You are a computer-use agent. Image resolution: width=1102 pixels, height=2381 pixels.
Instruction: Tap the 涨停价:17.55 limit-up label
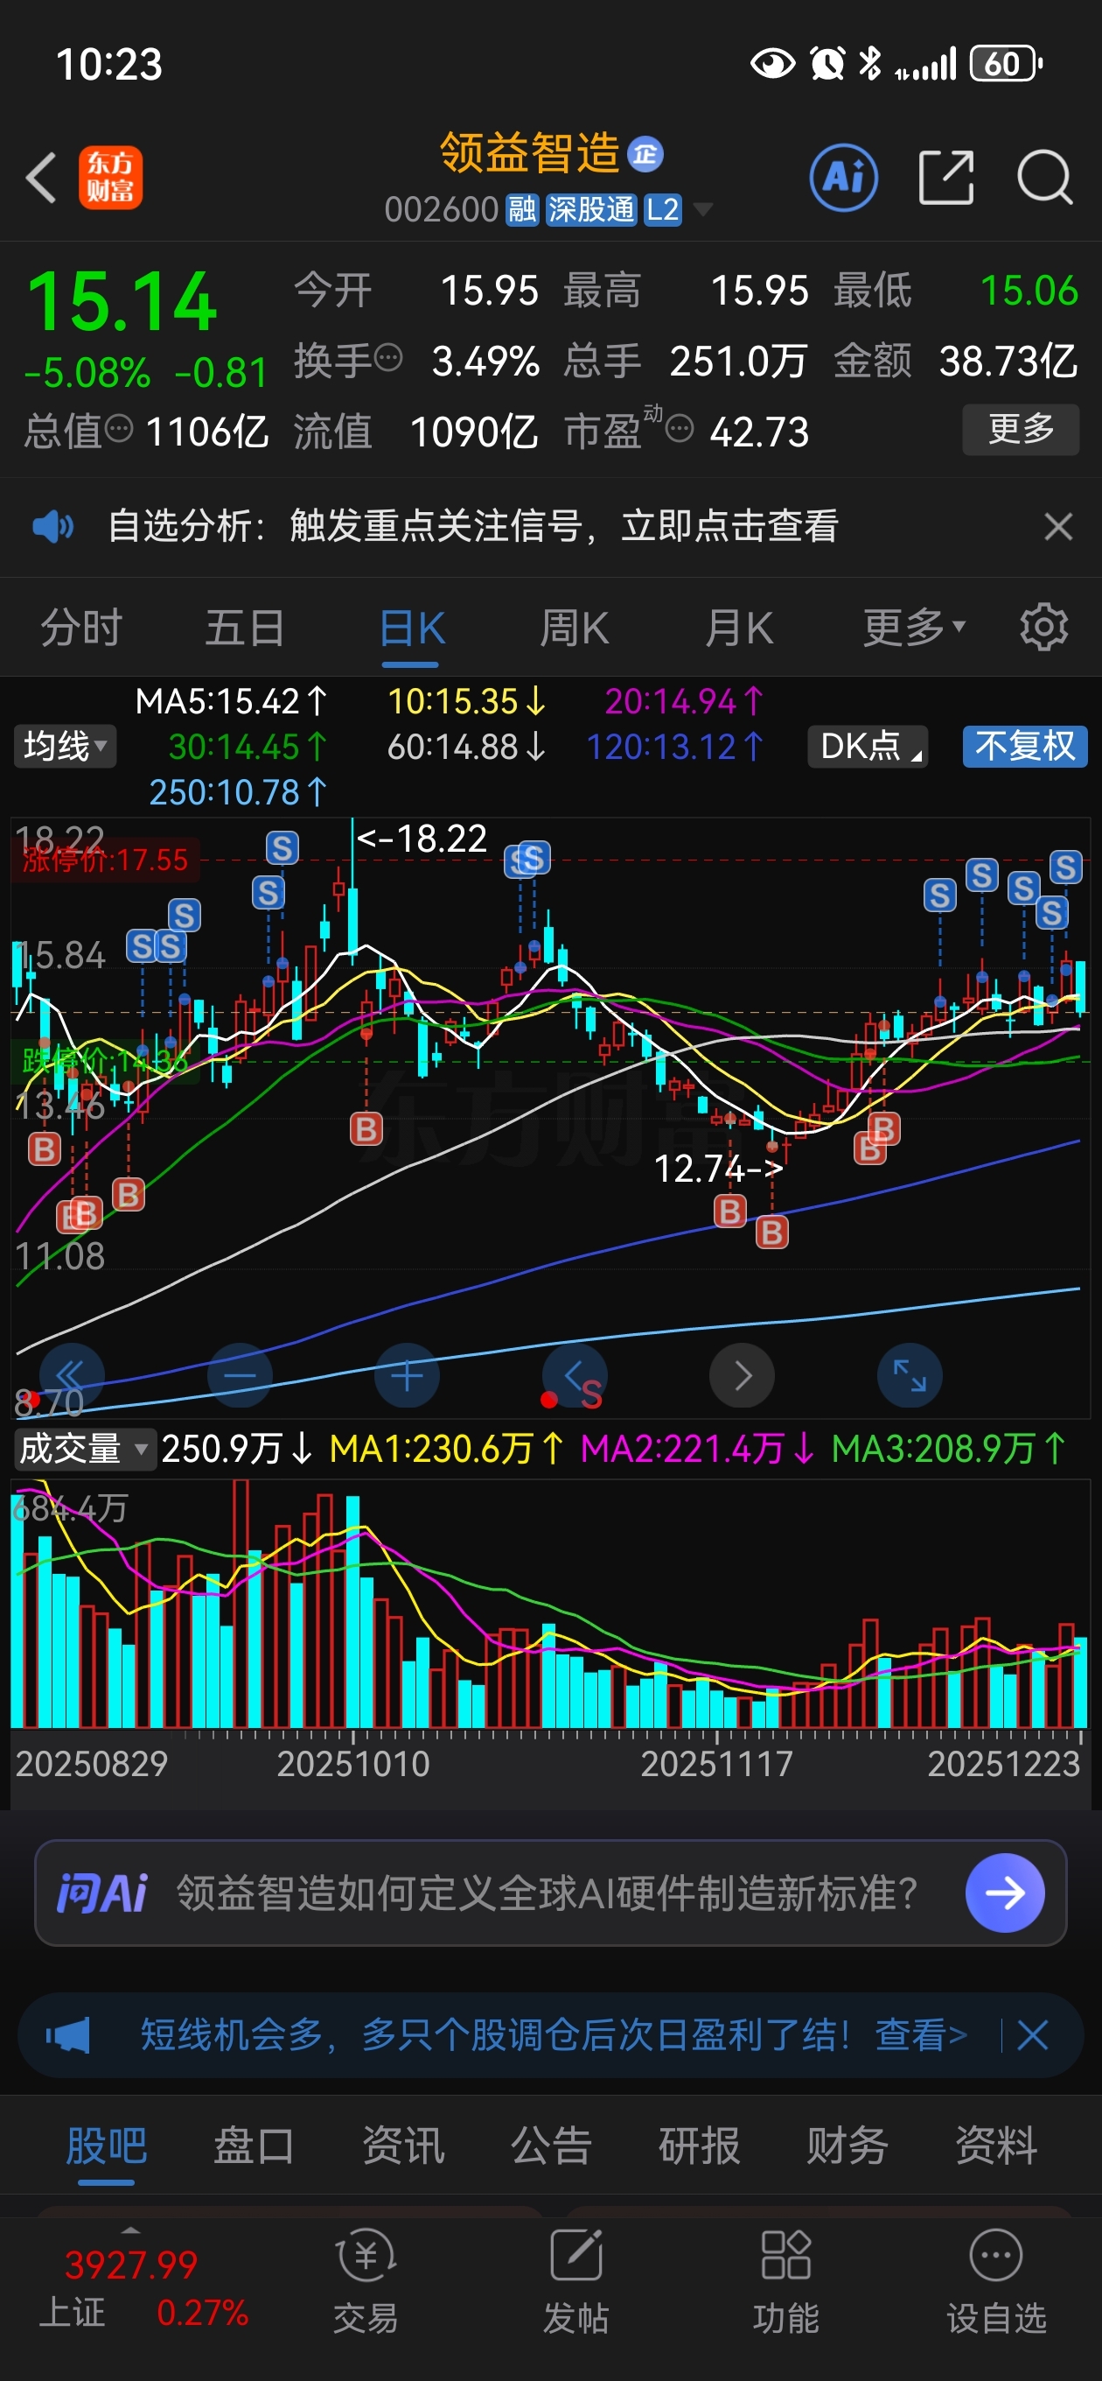coord(104,860)
